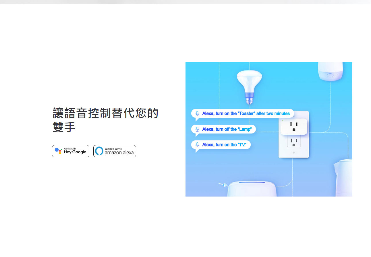Click the electric kettle on the right
Image resolution: width=371 pixels, height=257 pixels.
[x=343, y=178]
